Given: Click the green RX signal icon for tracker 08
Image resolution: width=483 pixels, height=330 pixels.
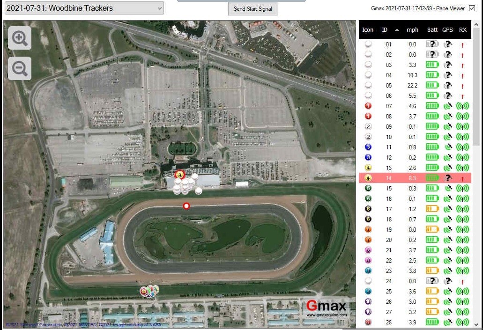Looking at the screenshot, I should tap(462, 116).
